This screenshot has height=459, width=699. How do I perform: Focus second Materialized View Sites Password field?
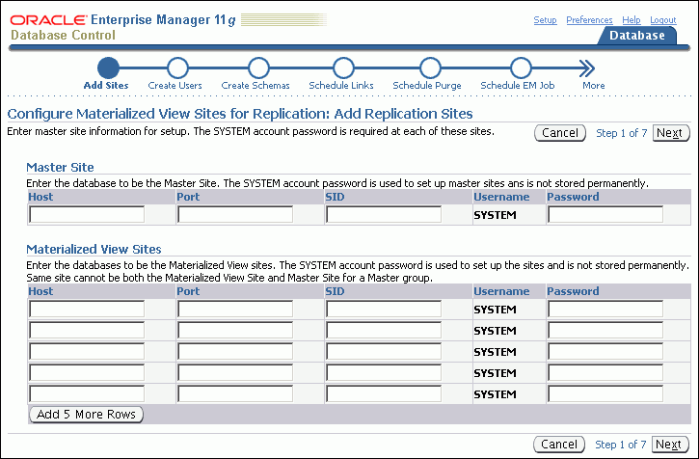click(605, 330)
